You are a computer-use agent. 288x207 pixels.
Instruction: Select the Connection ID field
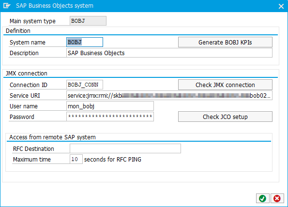(85, 85)
